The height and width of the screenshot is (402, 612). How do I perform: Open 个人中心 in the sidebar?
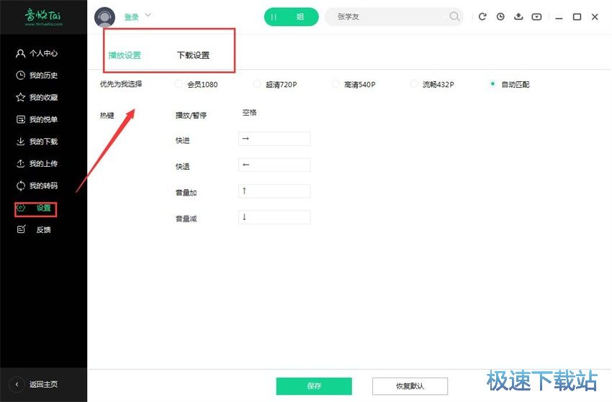37,53
